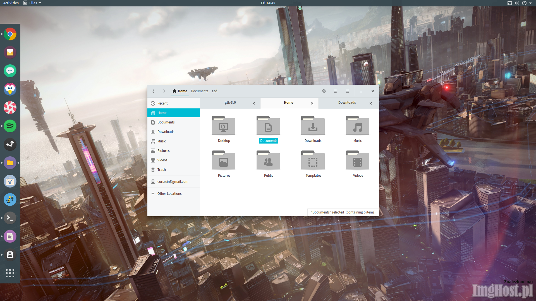Click the Files app icon in dock

click(10, 163)
